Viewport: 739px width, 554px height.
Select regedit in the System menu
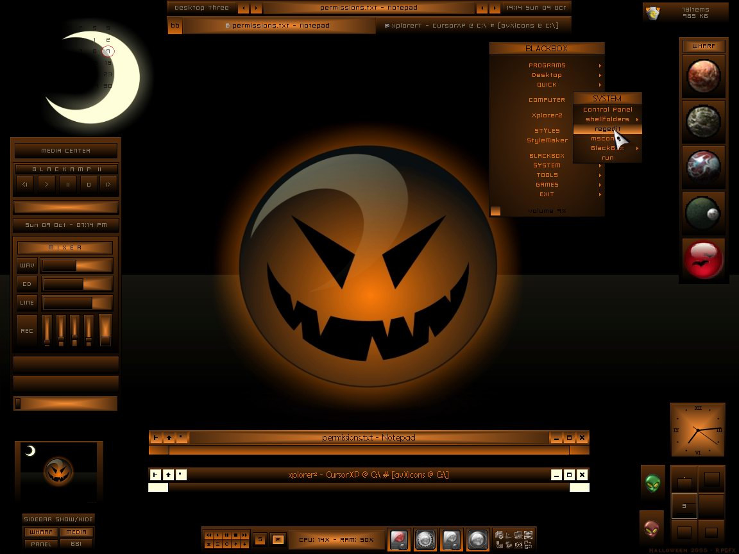pos(607,129)
